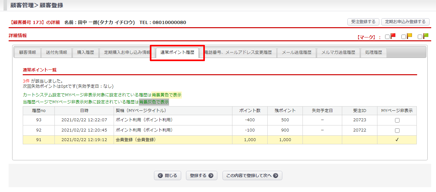Click the 受注ID column header
The image size is (436, 192).
pyautogui.click(x=360, y=111)
